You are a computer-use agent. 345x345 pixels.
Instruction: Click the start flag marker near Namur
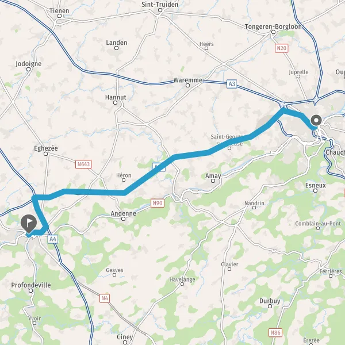click(x=29, y=224)
